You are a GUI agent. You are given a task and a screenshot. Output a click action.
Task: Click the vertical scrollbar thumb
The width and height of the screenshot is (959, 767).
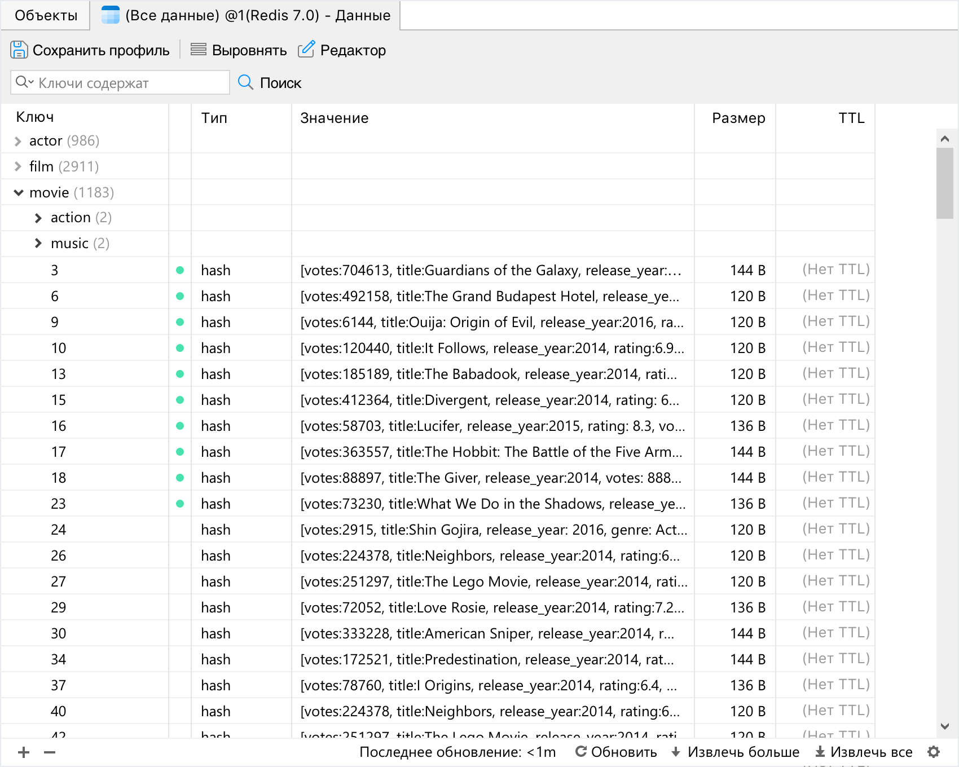[944, 183]
